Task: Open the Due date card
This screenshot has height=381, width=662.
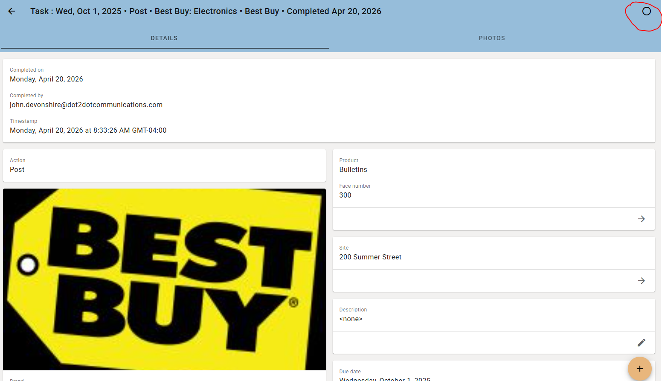Action: 494,371
